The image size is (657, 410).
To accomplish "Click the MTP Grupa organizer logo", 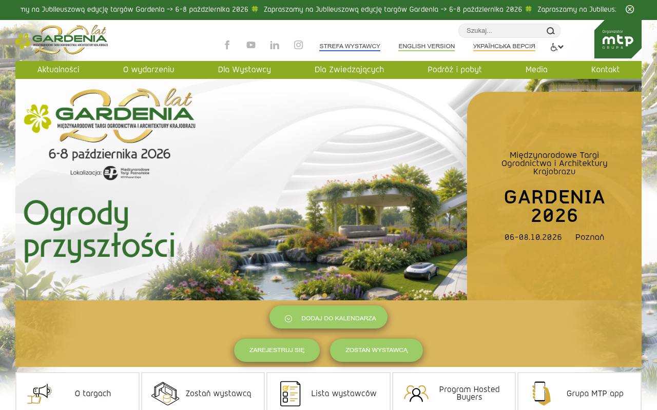I will pos(618,39).
